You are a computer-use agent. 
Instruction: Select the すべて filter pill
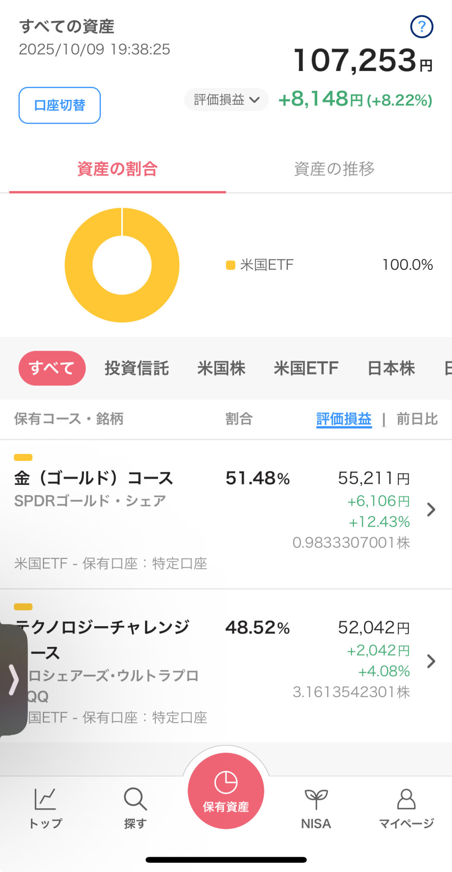[52, 368]
